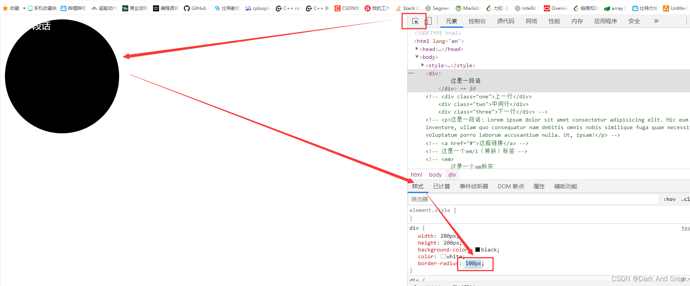Select the 已计算 Computed pane tab
Viewport: 690px width, 286px height.
pyautogui.click(x=441, y=186)
